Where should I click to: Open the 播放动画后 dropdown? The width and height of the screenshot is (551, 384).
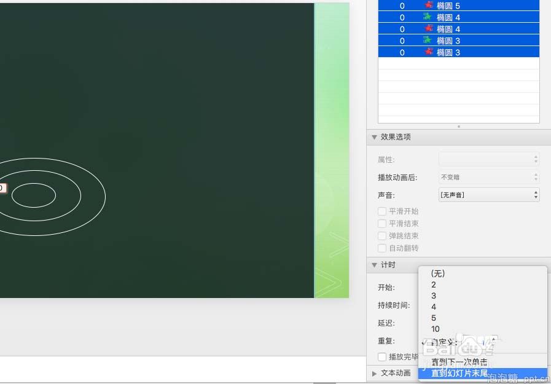pyautogui.click(x=488, y=177)
